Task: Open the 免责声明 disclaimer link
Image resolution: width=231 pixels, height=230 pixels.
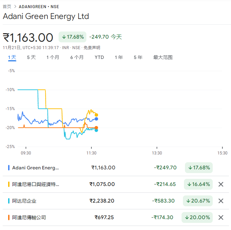Action: (92, 48)
